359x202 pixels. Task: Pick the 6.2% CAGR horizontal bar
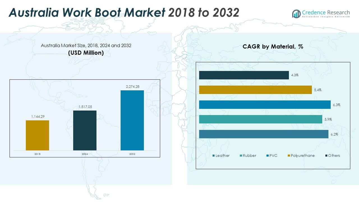coord(264,134)
